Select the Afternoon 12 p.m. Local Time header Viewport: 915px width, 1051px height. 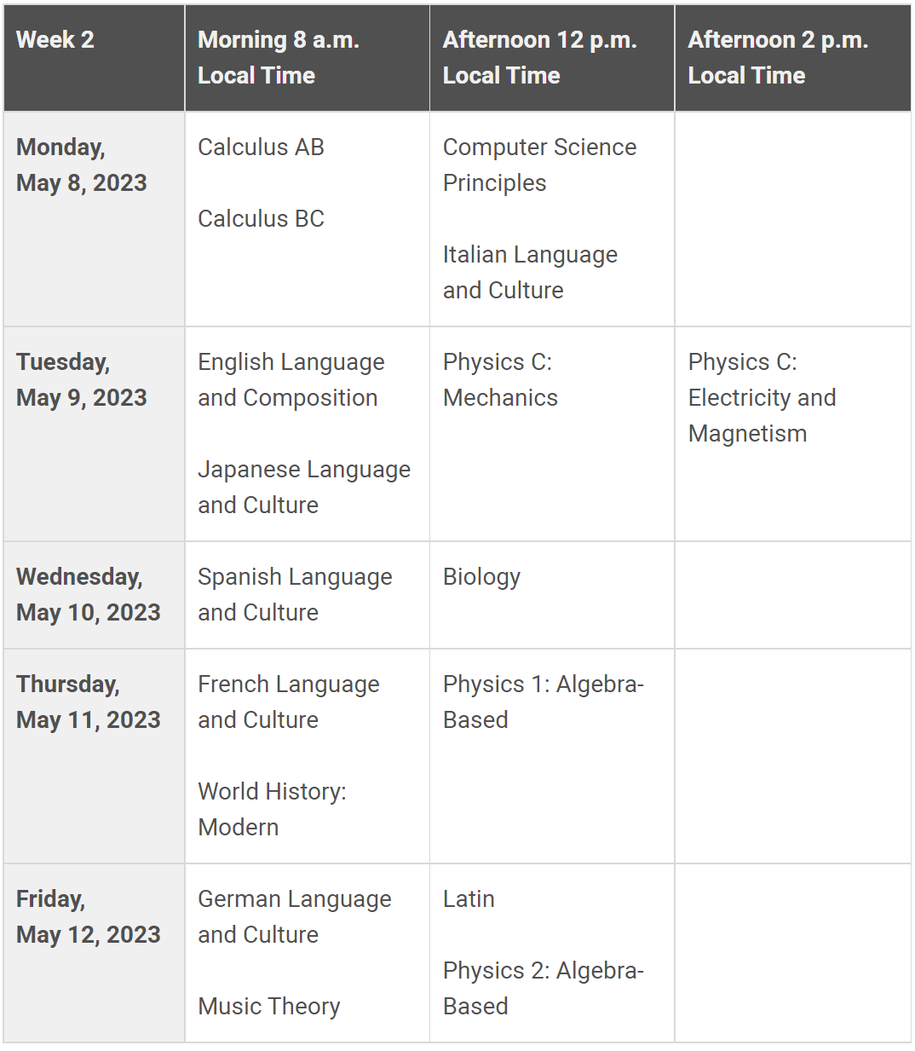click(552, 58)
